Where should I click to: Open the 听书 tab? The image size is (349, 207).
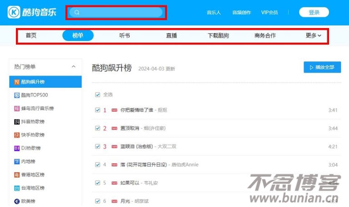click(x=125, y=35)
